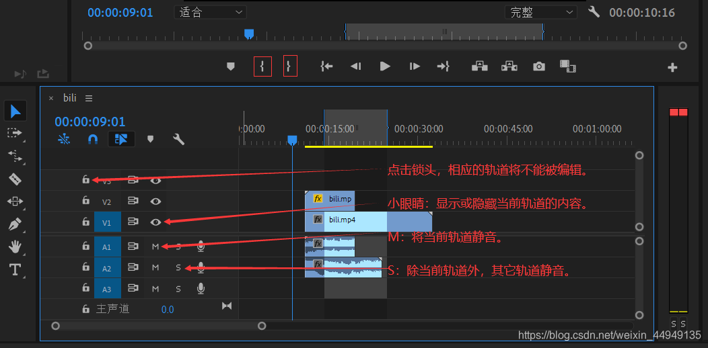708x348 pixels.
Task: Close the bili sequence tab
Action: click(x=51, y=98)
